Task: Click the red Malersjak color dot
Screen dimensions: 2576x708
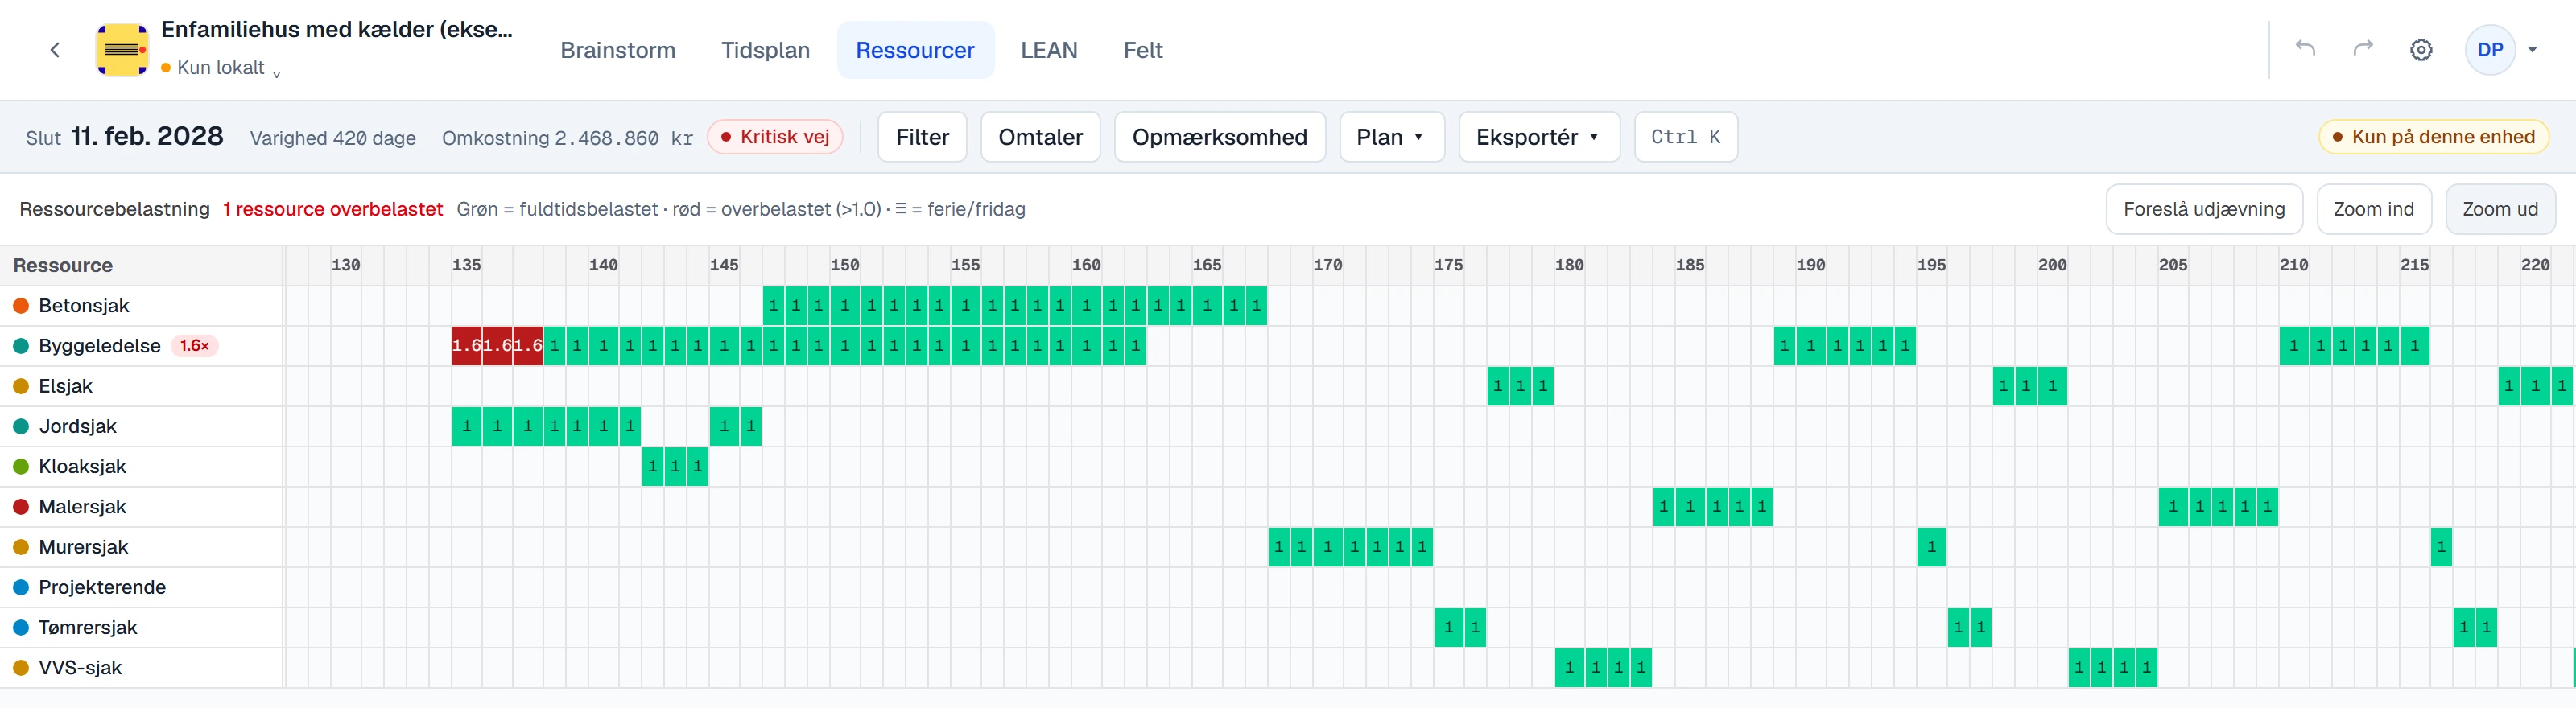Action: point(20,507)
